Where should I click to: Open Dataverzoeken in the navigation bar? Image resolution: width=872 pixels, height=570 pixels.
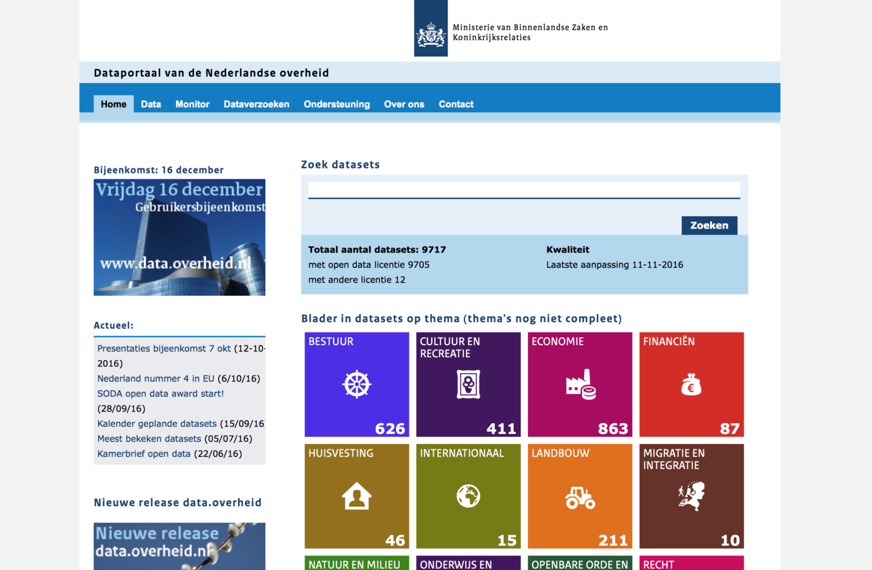pyautogui.click(x=256, y=104)
